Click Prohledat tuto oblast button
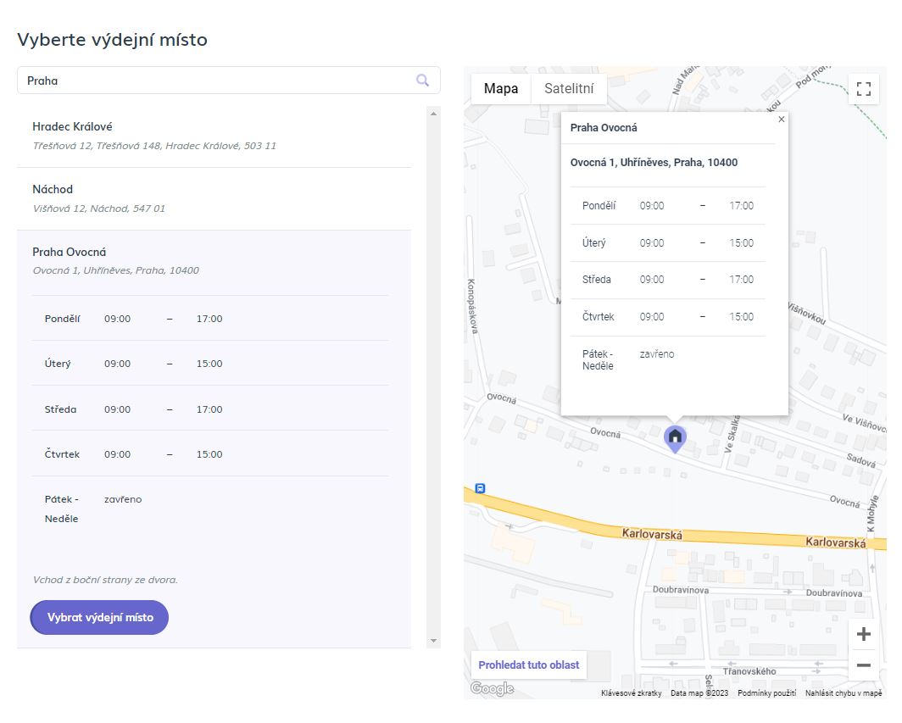This screenshot has width=902, height=723. tap(528, 665)
